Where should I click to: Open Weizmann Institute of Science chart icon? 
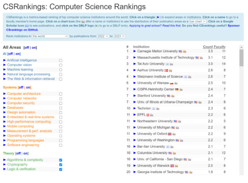(190, 77)
